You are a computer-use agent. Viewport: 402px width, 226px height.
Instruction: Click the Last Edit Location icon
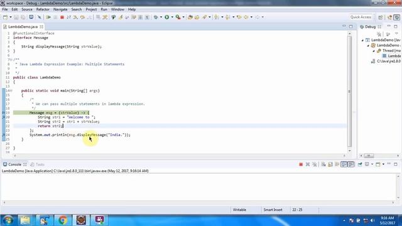239,17
